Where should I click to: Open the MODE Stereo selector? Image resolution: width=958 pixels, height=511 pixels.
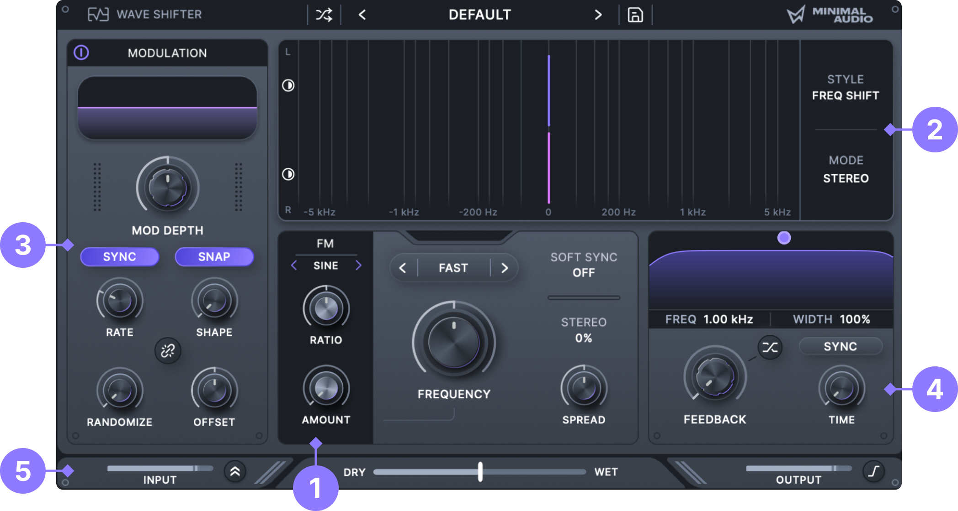click(x=846, y=178)
